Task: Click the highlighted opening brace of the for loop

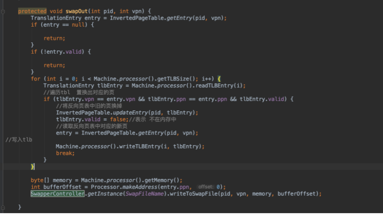Action: point(219,79)
